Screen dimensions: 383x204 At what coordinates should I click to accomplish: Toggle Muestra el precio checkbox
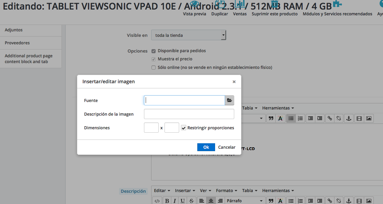154,59
